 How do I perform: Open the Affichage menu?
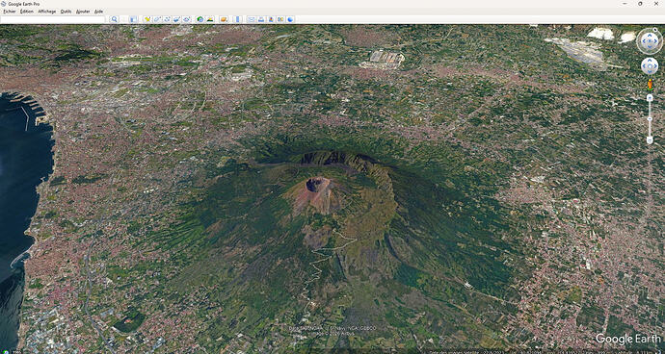(46, 12)
